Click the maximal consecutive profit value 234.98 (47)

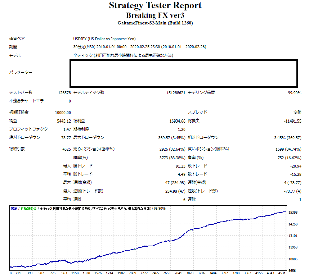click(x=175, y=191)
